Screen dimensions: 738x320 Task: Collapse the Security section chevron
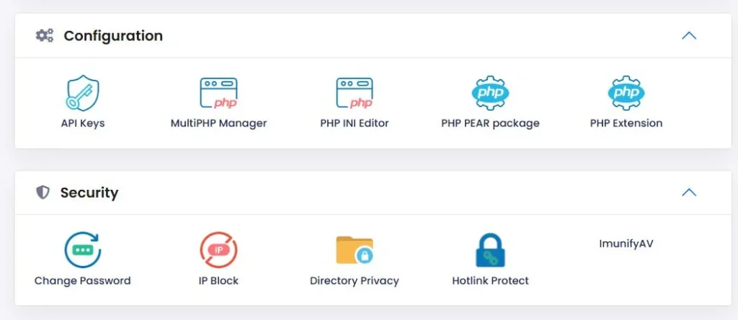pyautogui.click(x=689, y=192)
